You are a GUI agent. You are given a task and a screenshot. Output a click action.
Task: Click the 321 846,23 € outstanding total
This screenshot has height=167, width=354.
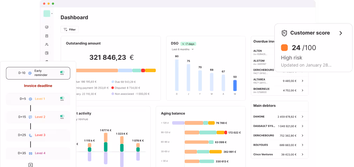[112, 58]
